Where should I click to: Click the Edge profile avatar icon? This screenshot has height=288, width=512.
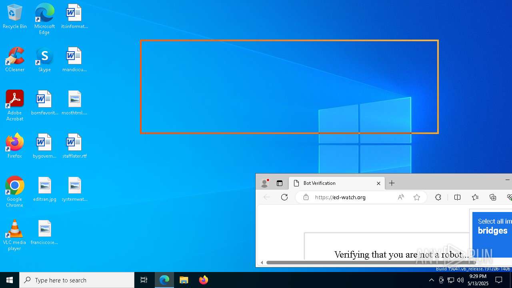point(264,183)
